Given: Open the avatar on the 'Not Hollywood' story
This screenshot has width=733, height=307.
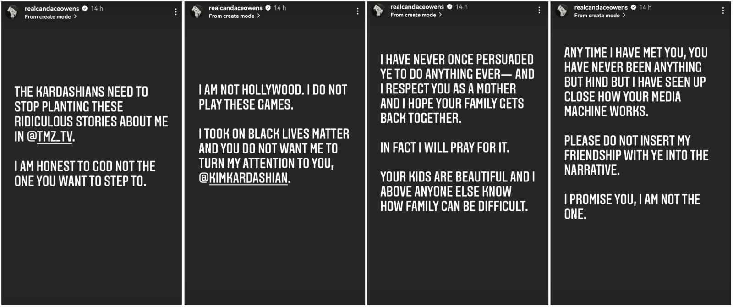Looking at the screenshot, I should point(197,11).
